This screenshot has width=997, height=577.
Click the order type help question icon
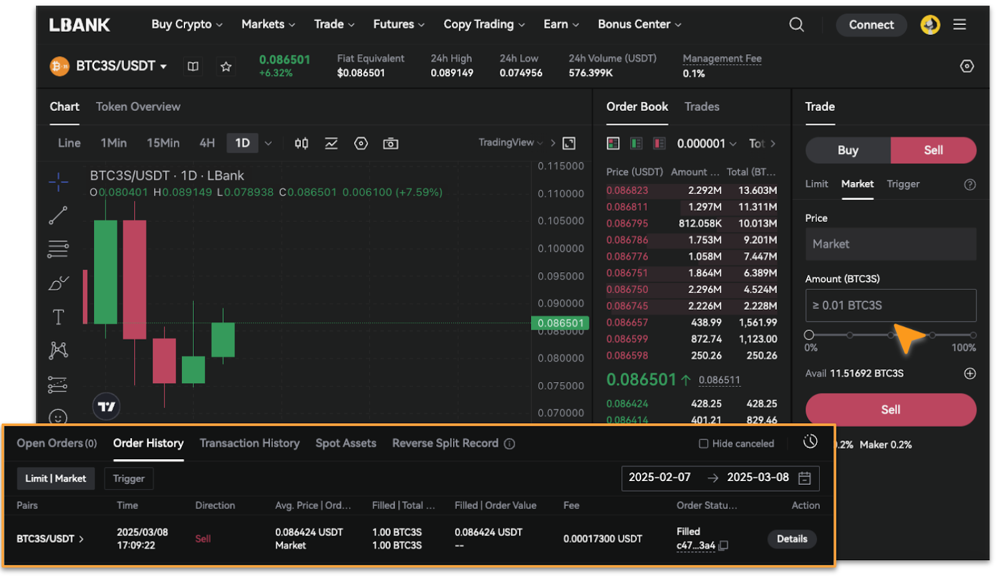[970, 184]
